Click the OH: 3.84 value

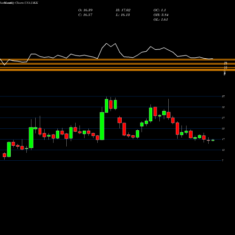161,15
